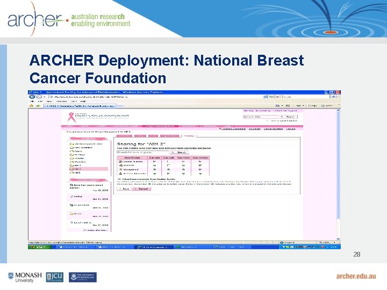Switch to the AIM 2 taskbar window button

point(153,247)
